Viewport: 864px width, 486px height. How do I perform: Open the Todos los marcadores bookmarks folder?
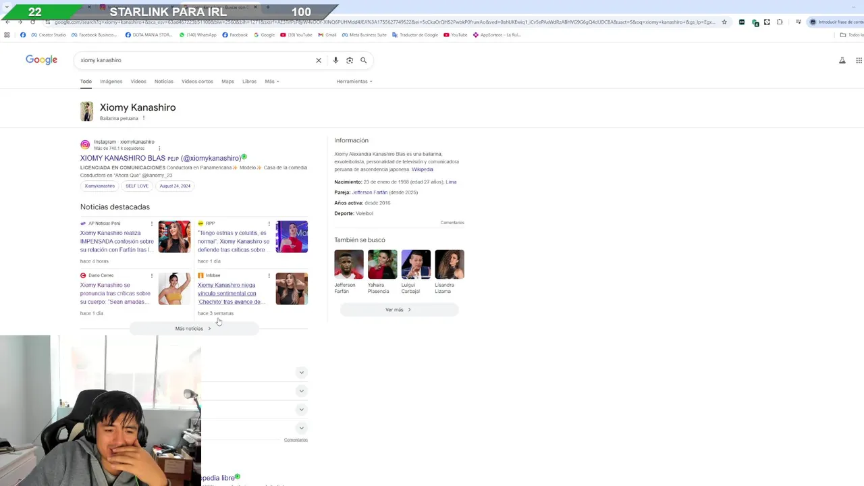(x=852, y=34)
